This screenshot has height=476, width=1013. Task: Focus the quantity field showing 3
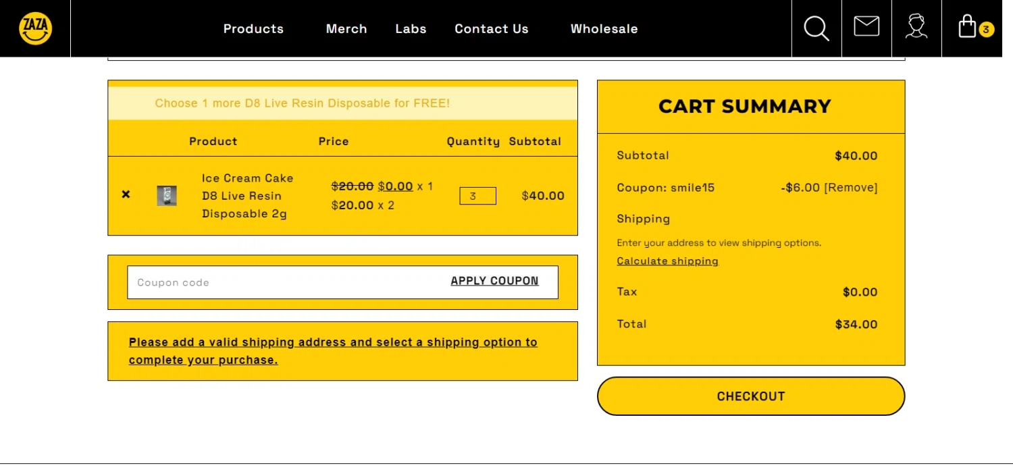pos(477,196)
